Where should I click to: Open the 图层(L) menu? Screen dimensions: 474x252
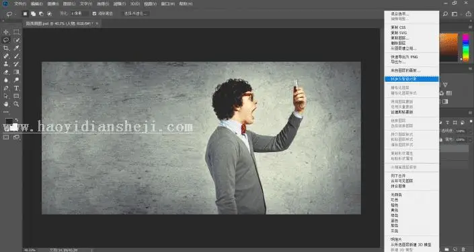(x=69, y=4)
